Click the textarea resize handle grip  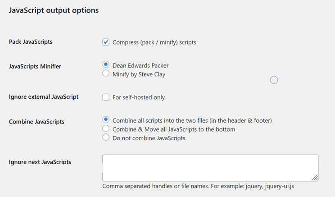click(x=315, y=178)
